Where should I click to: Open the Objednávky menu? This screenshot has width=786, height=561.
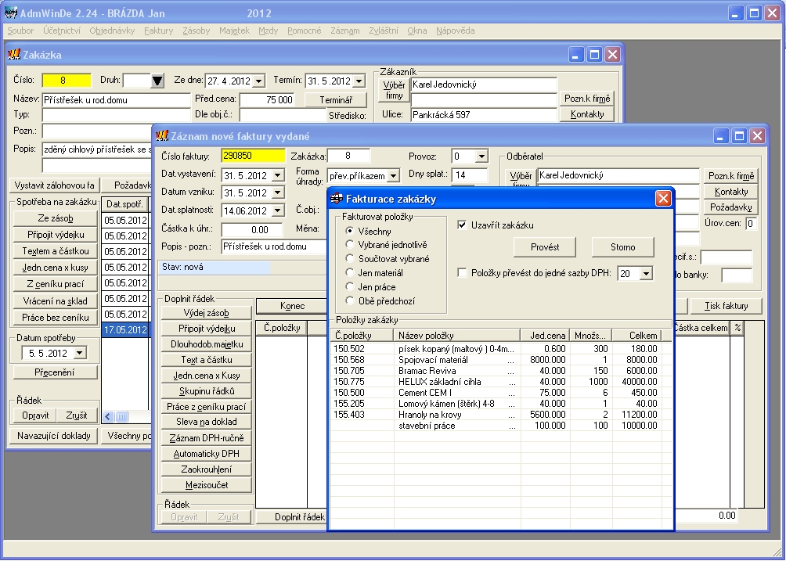[x=112, y=31]
